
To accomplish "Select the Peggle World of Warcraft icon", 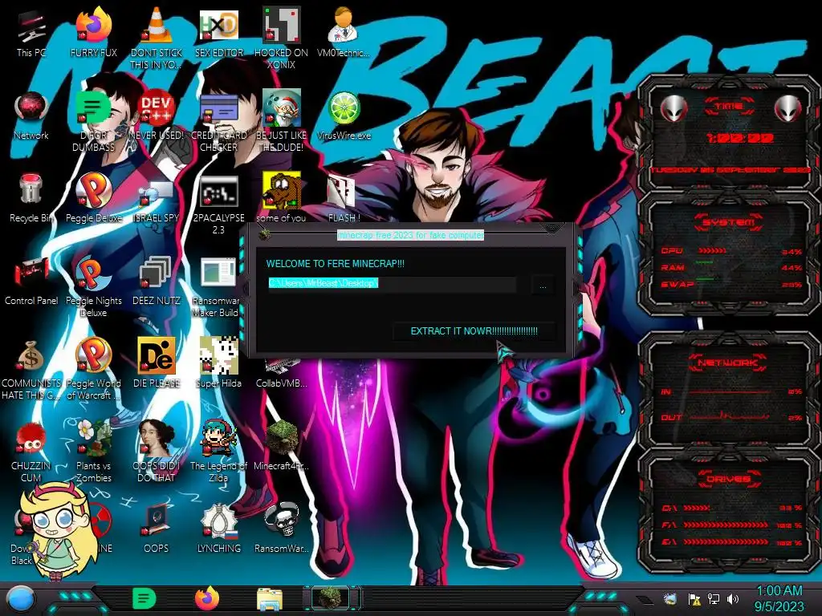I will [93, 369].
